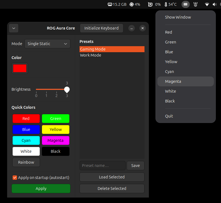
Task: Click Load Selected button
Action: click(112, 177)
